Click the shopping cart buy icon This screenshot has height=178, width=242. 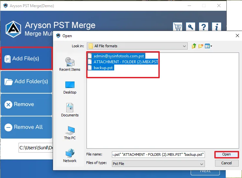coord(178,27)
